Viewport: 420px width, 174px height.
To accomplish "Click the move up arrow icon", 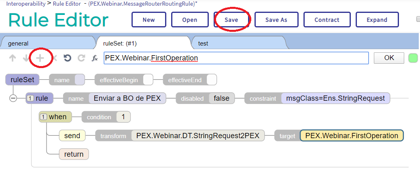I will tap(13, 58).
